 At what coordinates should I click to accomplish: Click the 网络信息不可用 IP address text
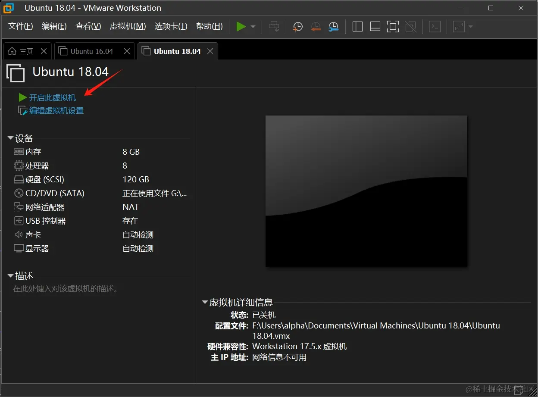(279, 357)
